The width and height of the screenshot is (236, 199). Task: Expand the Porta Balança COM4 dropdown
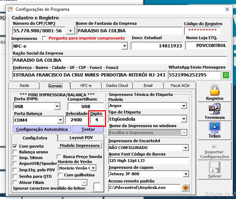60,120
